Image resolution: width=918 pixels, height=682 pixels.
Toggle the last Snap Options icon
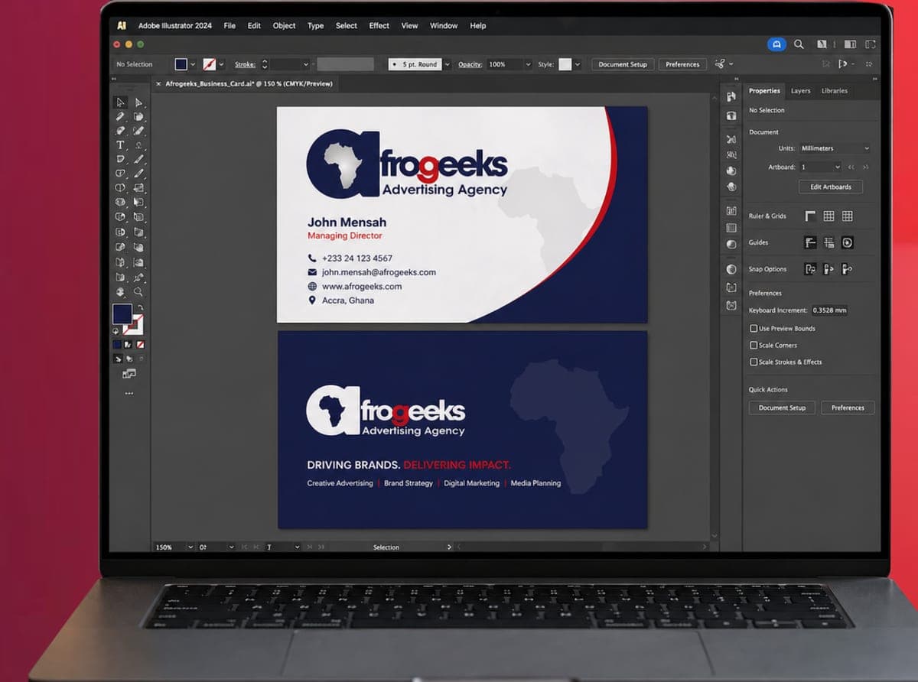tap(847, 269)
